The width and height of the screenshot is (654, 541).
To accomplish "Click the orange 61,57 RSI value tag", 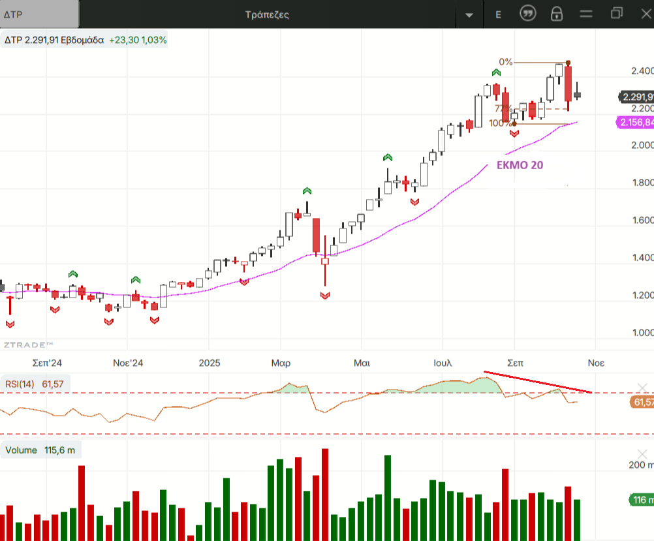I will click(x=642, y=403).
